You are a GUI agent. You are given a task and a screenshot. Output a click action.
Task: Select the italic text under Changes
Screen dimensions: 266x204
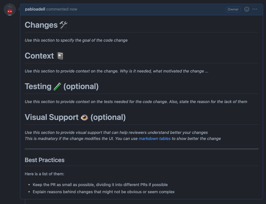coord(76,40)
